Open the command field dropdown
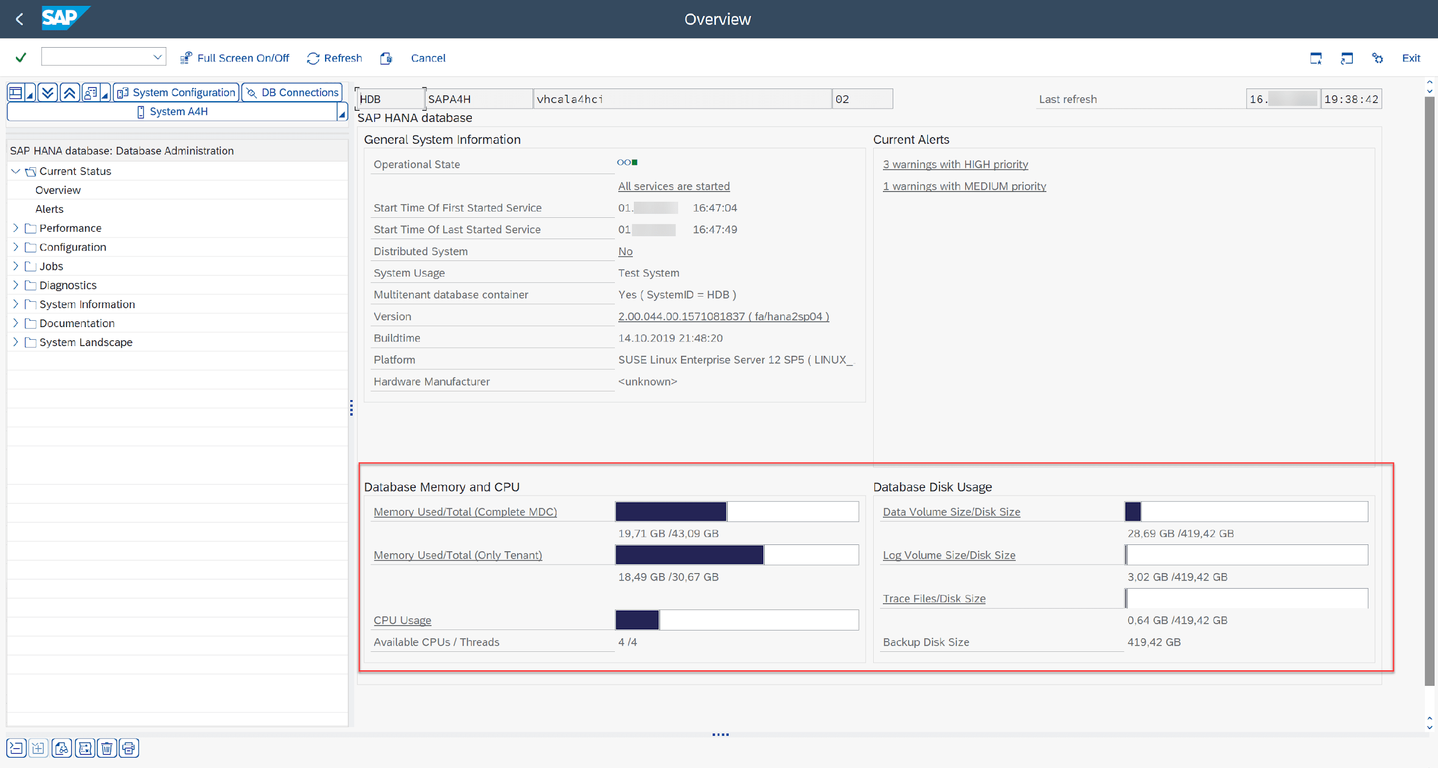The height and width of the screenshot is (768, 1438). click(x=157, y=57)
